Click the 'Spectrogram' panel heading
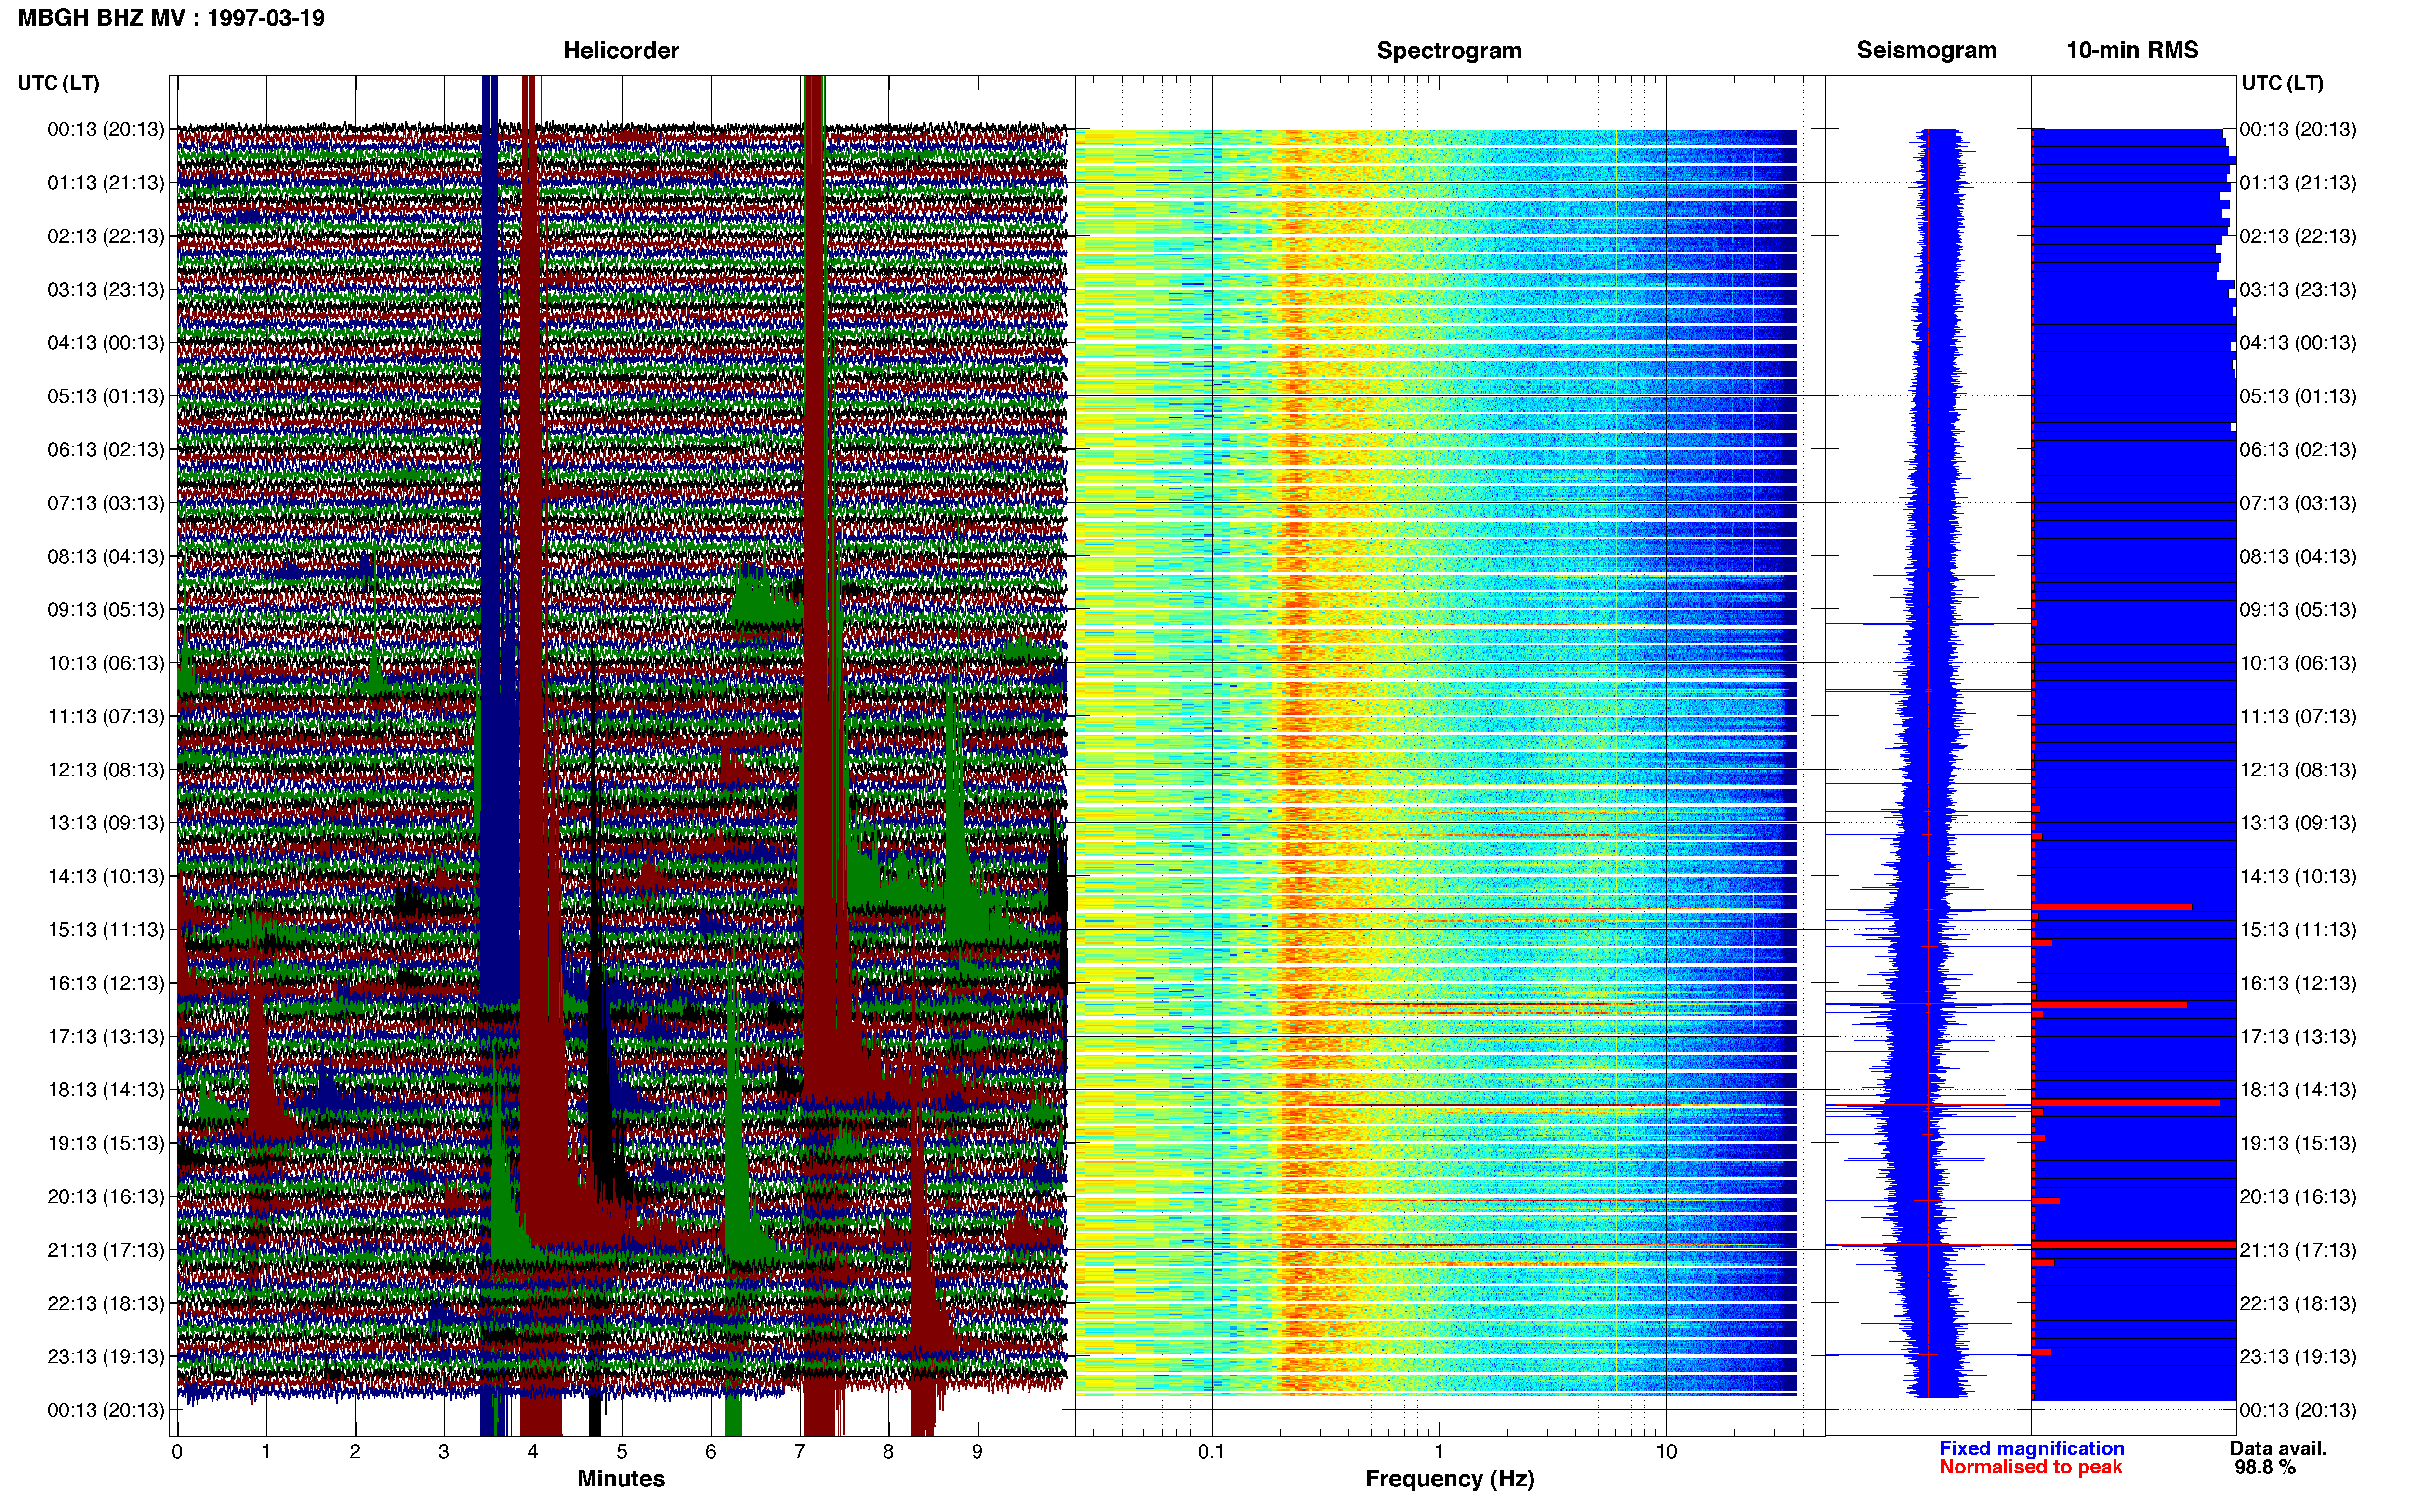 (1448, 50)
